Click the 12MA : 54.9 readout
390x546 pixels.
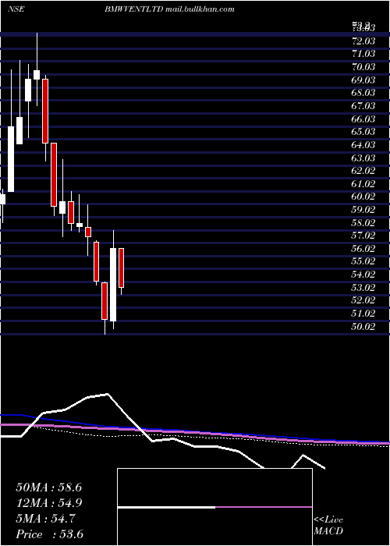(48, 503)
